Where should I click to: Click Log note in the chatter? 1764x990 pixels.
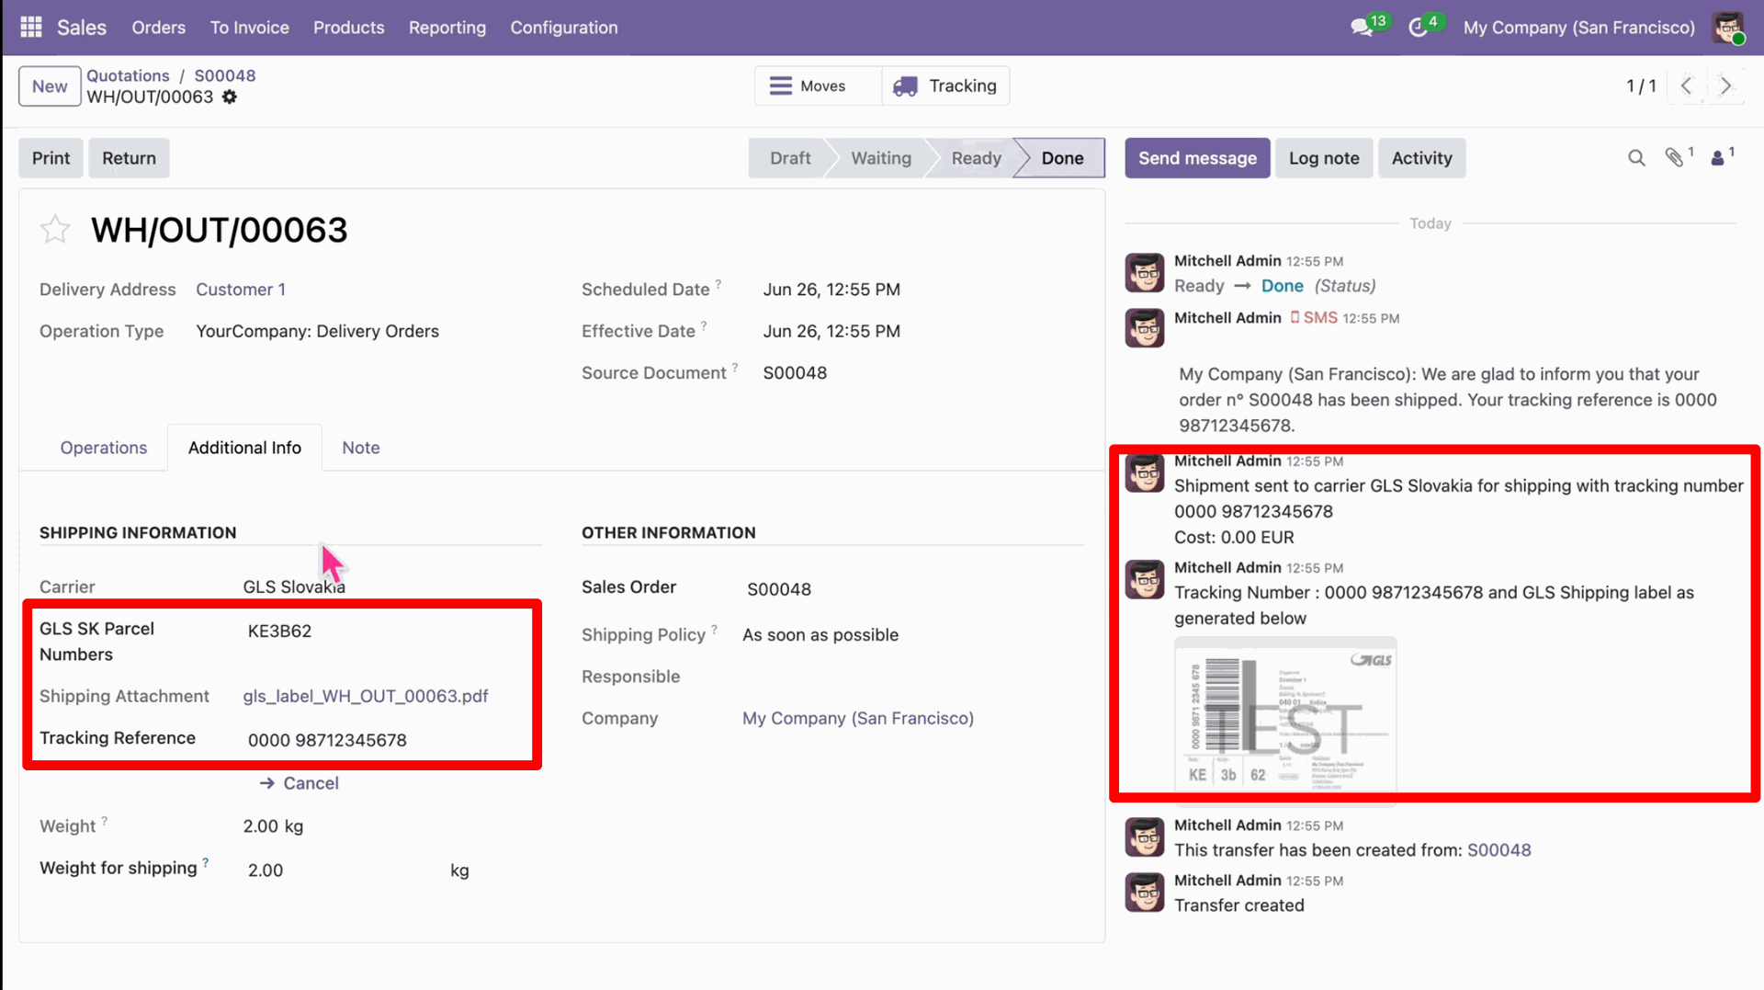click(x=1324, y=158)
